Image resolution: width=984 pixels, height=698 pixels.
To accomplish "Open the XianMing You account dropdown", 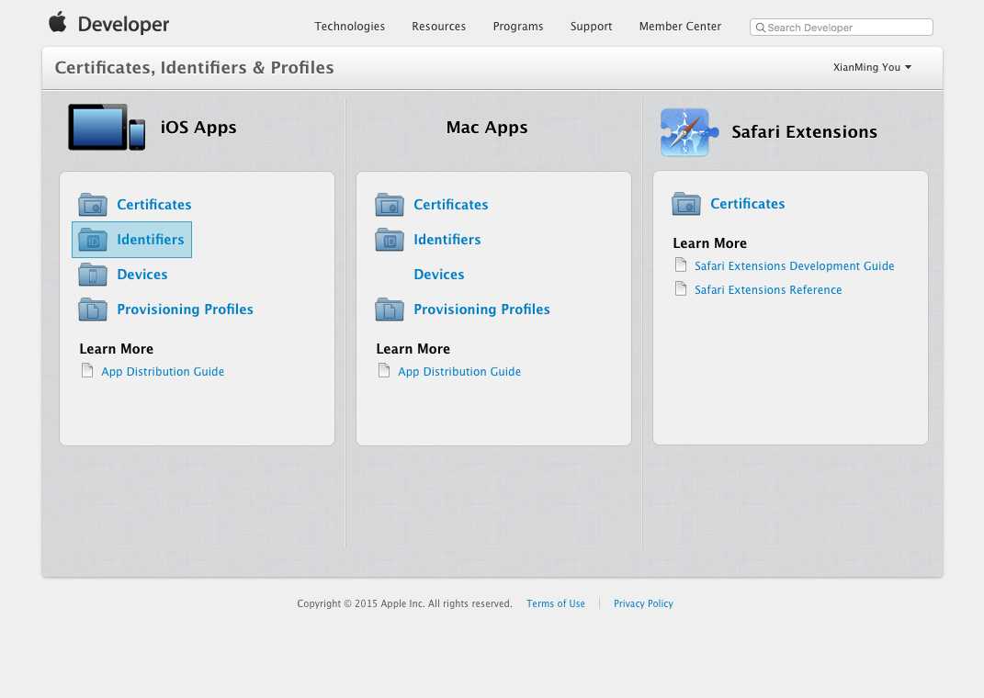I will [872, 67].
